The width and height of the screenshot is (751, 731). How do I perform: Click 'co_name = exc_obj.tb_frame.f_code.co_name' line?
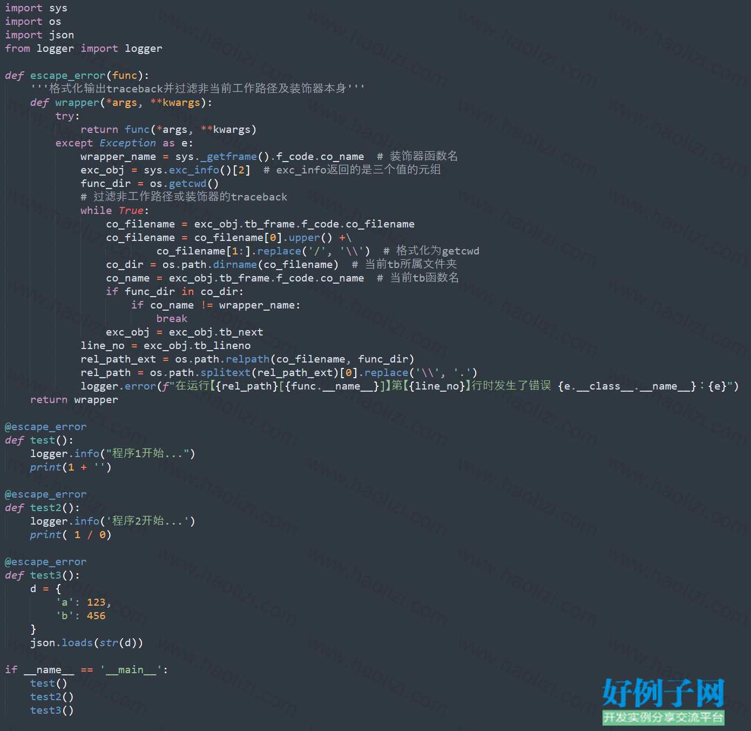[282, 278]
